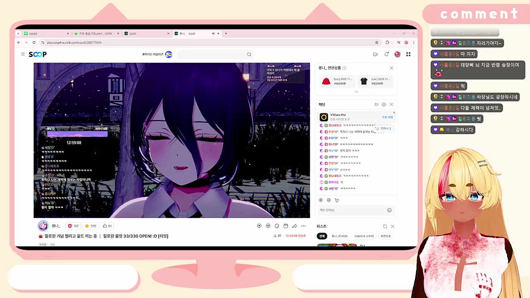The width and height of the screenshot is (530, 298).
Task: Expand the related products list chevron
Action: (357, 91)
